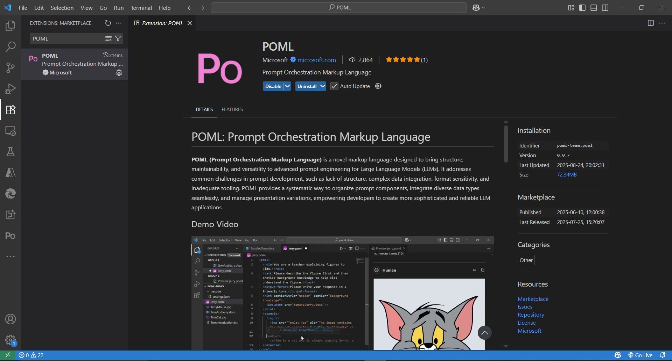Viewport: 672px width, 361px height.
Task: Open the File menu
Action: point(23,8)
